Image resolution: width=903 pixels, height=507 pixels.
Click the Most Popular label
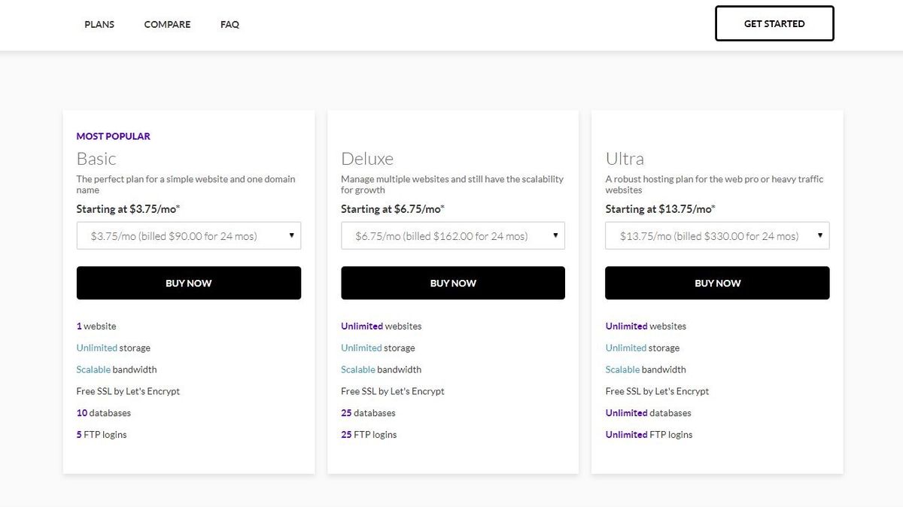click(x=113, y=136)
